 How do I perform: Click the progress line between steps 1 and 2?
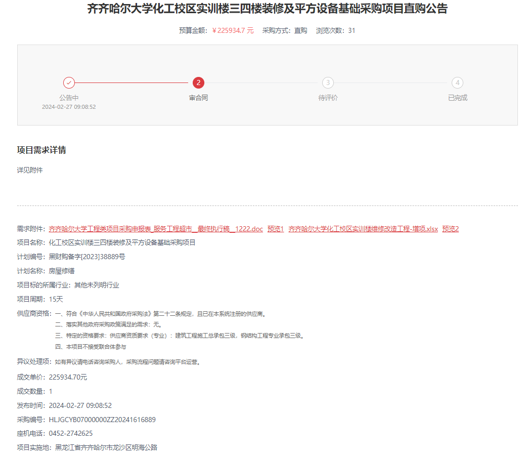point(132,82)
